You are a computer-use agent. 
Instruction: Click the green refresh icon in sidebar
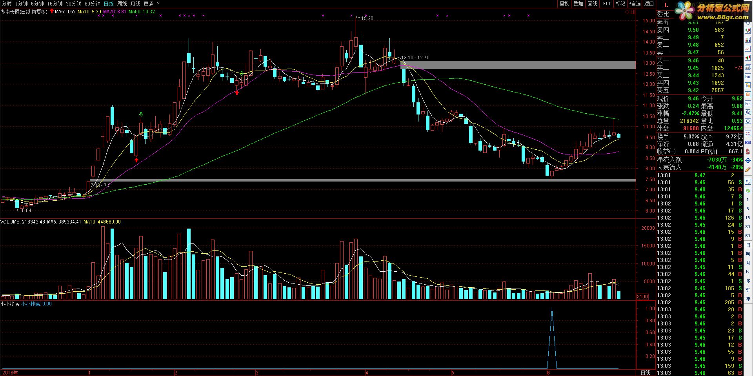(x=748, y=190)
